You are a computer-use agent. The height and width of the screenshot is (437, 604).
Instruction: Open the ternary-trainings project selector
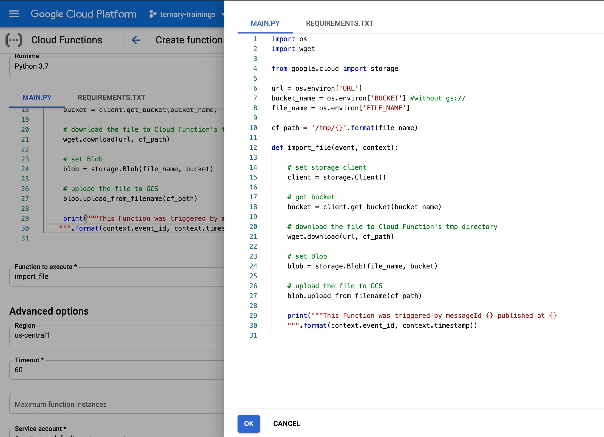(188, 14)
